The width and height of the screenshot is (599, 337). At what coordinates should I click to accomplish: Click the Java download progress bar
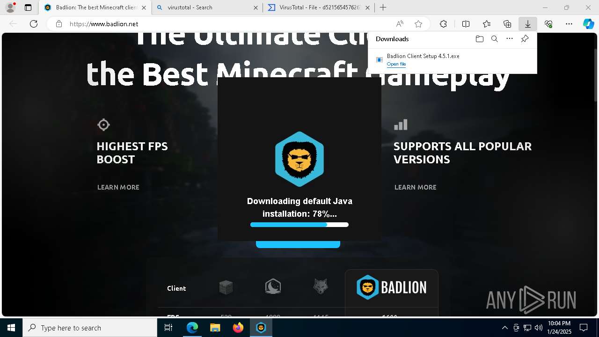[299, 225]
